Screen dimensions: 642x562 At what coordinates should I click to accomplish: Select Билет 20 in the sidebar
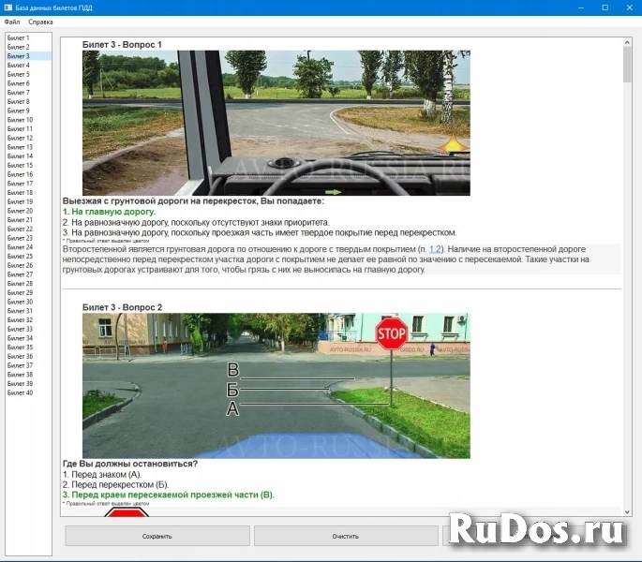20,211
